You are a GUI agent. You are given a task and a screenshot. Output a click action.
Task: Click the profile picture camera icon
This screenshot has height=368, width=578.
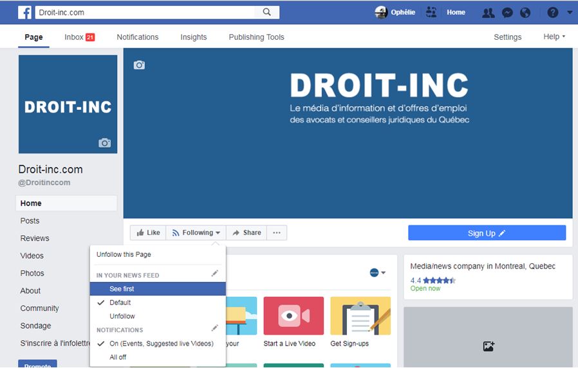[104, 143]
